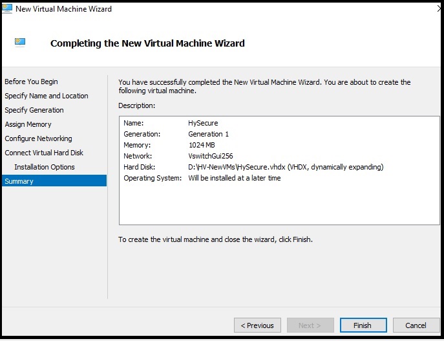Open the Connect Virtual Hard Disk step
Image resolution: width=444 pixels, height=341 pixels.
(x=44, y=153)
